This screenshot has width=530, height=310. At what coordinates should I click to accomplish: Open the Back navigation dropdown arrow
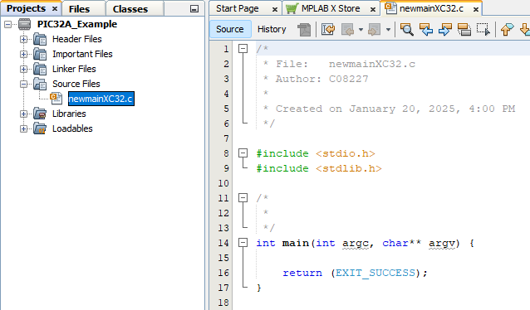click(x=361, y=30)
